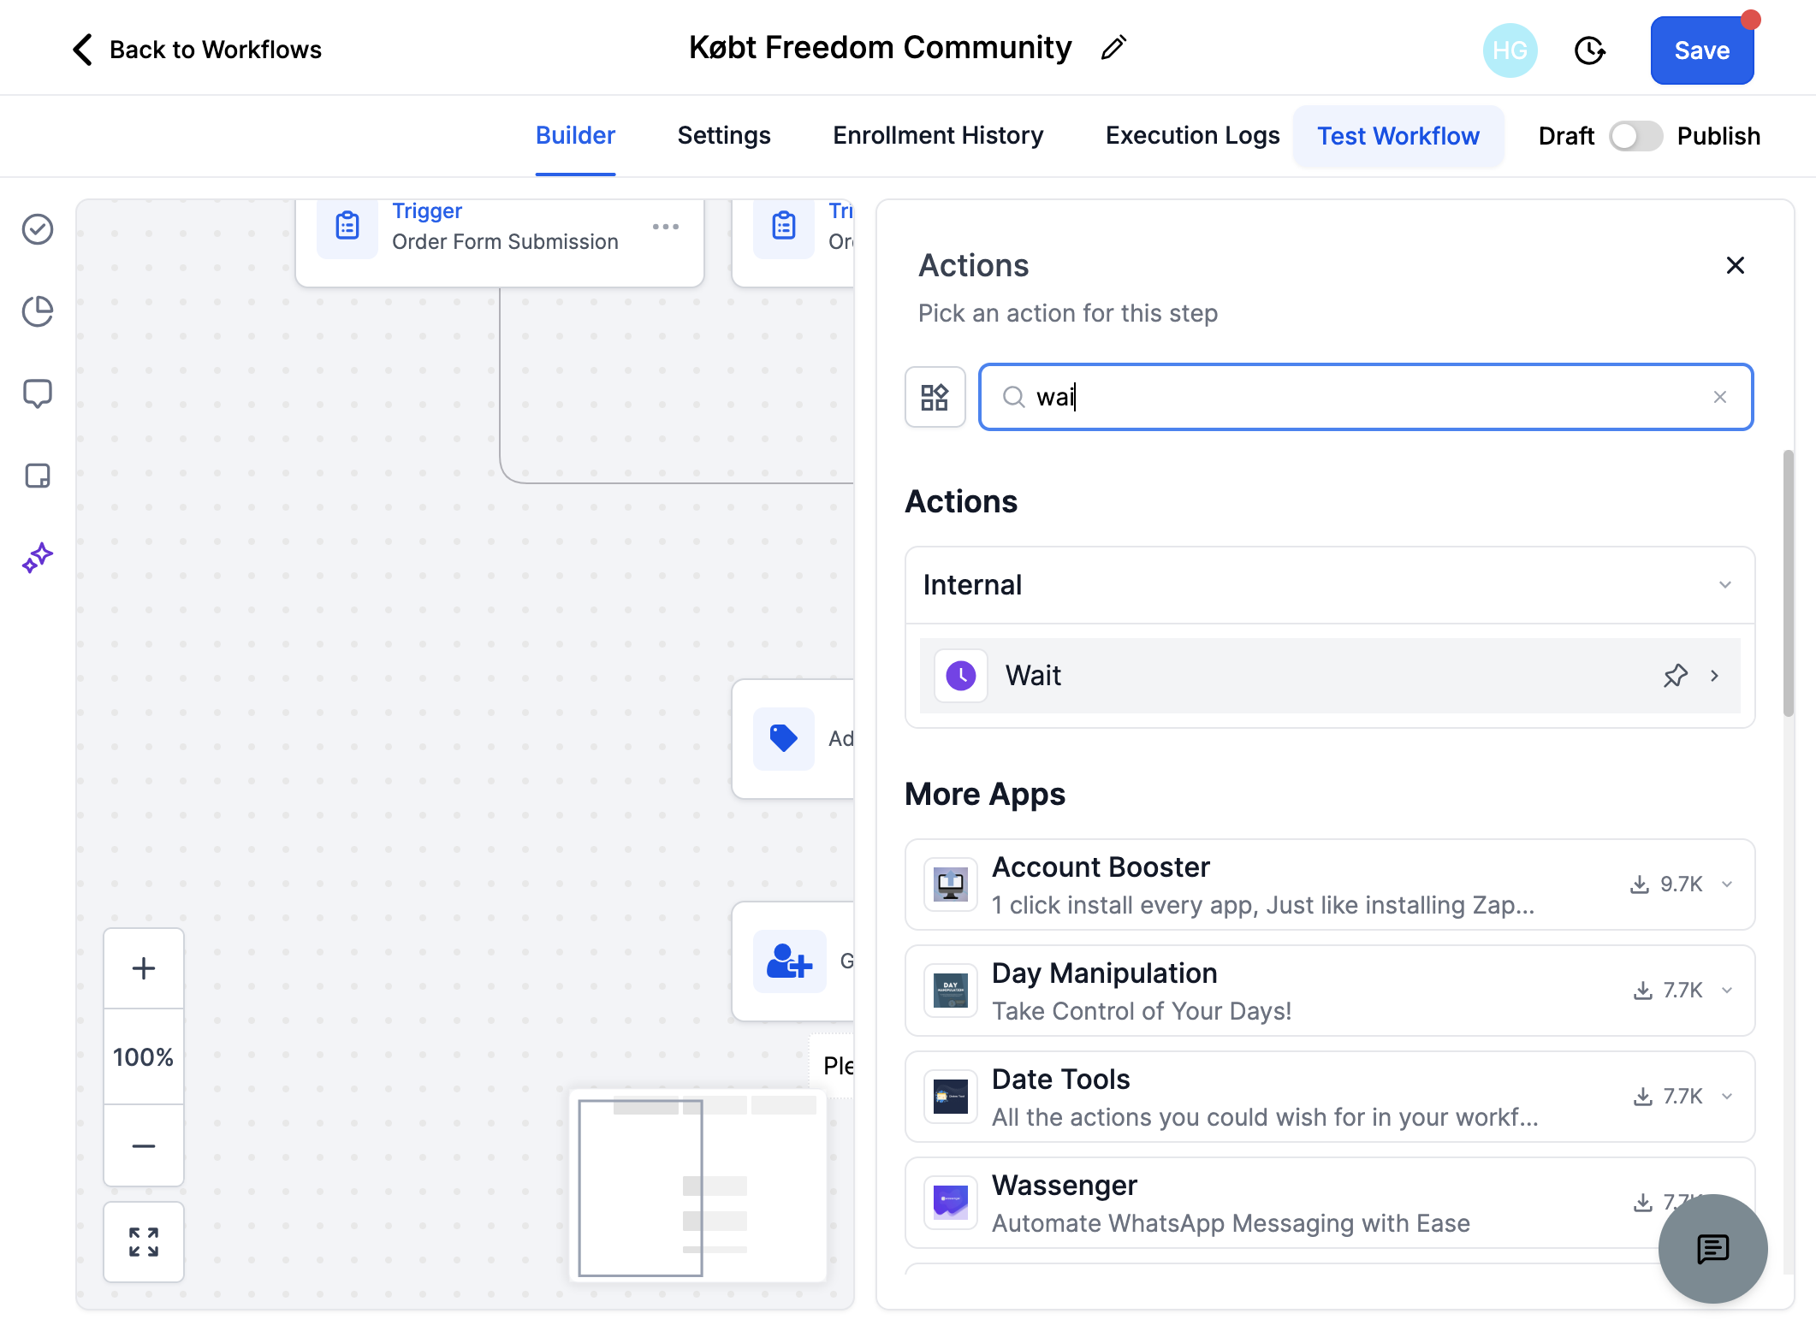Click the add contact action node icon
The image size is (1816, 1331).
tap(789, 961)
